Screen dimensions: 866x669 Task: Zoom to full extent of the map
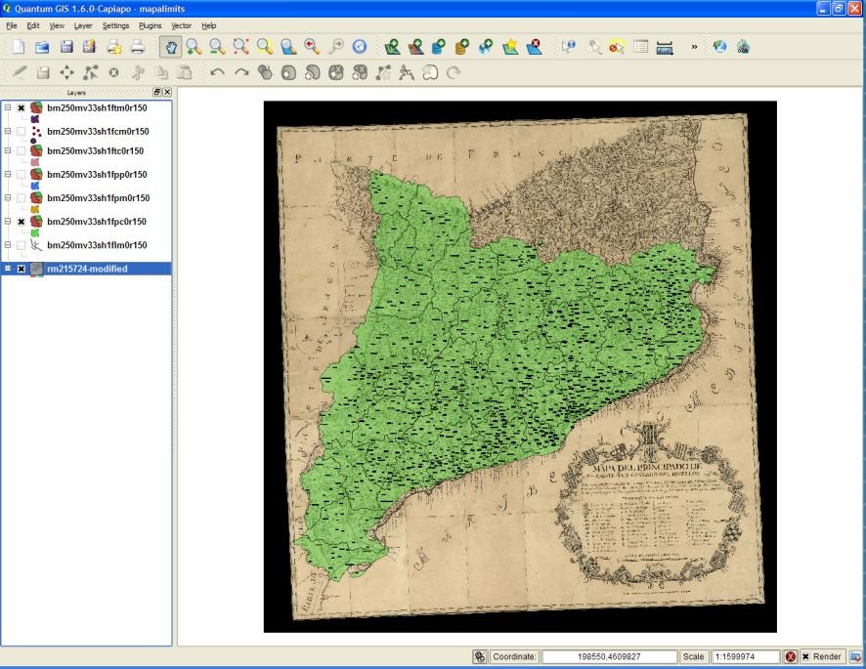(x=240, y=47)
